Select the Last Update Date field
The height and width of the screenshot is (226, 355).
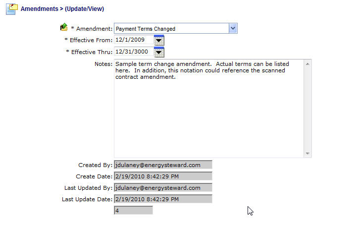(163, 199)
